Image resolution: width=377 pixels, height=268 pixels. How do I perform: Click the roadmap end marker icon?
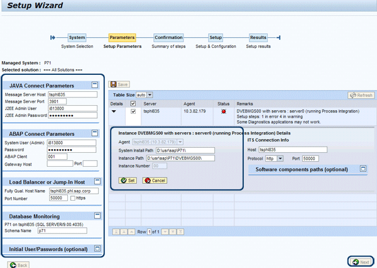point(278,38)
